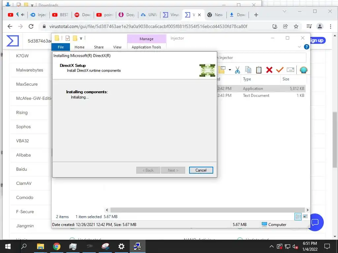Open the Explorer Help question mark icon
338x253 pixels.
pyautogui.click(x=306, y=47)
